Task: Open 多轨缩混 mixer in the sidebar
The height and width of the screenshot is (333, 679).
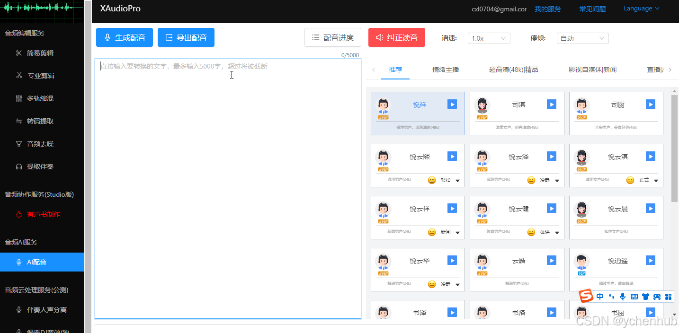Action: (x=40, y=98)
